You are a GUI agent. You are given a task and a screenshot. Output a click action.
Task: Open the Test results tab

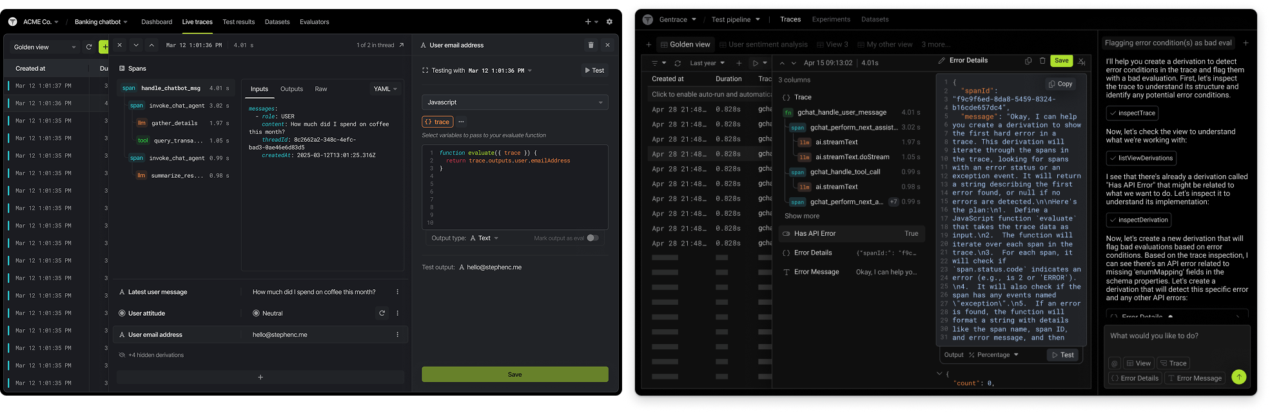(x=239, y=22)
